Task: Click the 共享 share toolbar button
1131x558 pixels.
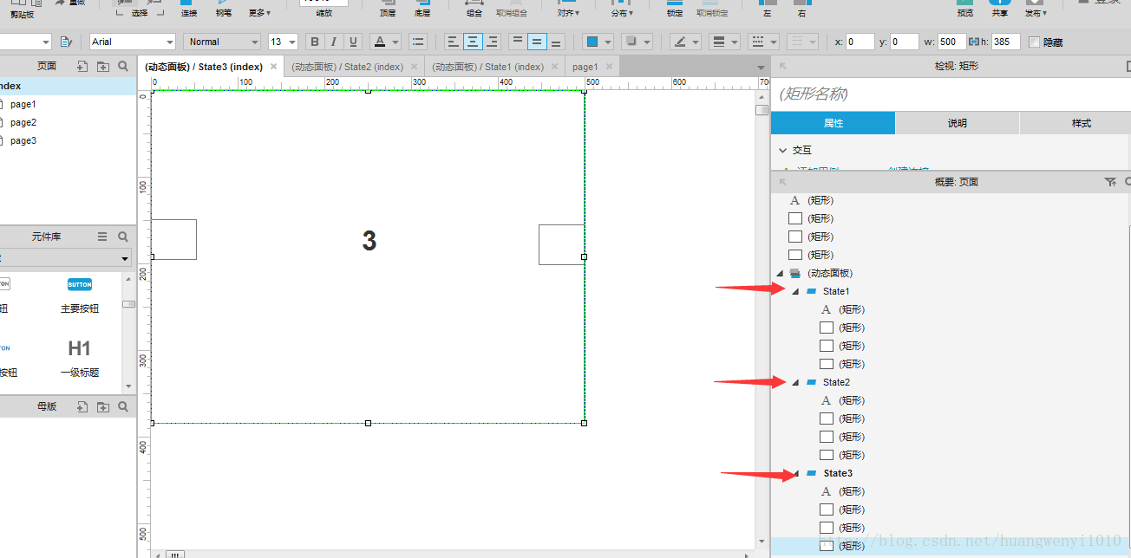Action: click(x=1000, y=8)
